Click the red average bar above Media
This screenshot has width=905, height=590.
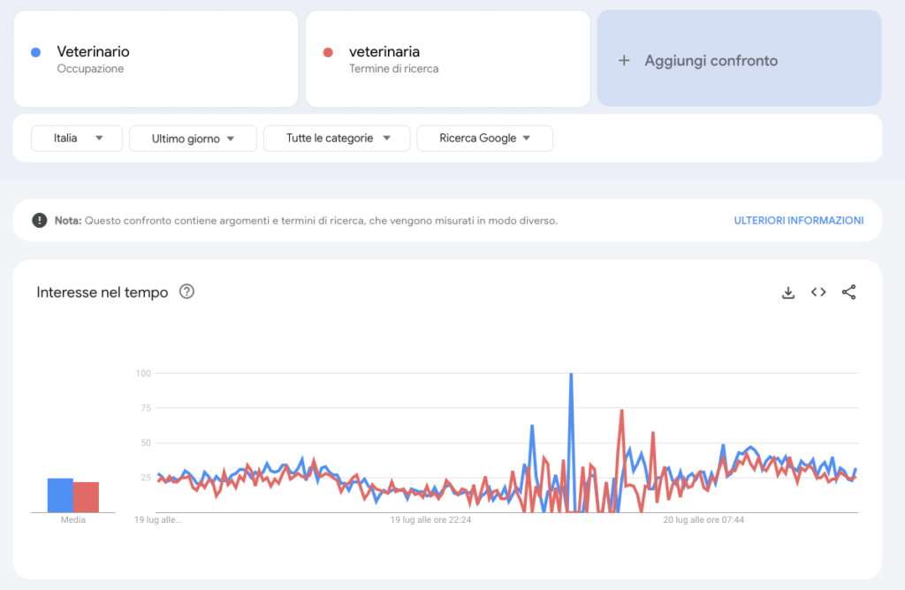(x=86, y=496)
